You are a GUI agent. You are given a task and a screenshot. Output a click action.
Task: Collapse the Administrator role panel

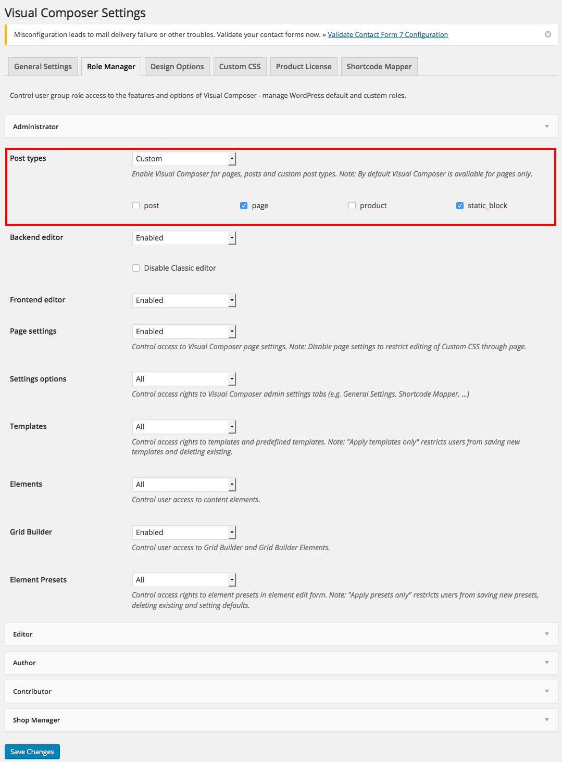pyautogui.click(x=281, y=126)
